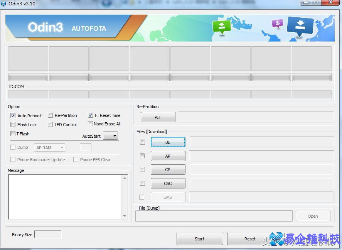Viewport: 342px width, 250px height.
Task: Click the CP file button
Action: 168,170
